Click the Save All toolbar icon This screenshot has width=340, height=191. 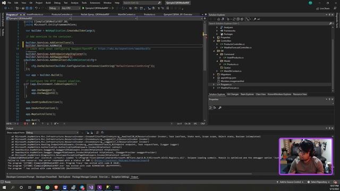click(31, 8)
